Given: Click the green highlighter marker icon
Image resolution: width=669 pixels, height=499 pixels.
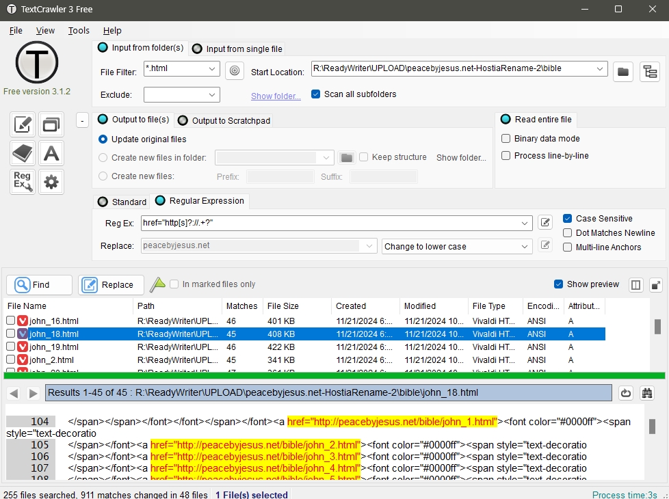Looking at the screenshot, I should click(157, 284).
